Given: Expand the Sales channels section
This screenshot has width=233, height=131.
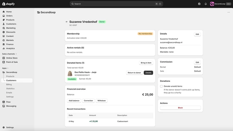Looking at the screenshot, I should (9, 54).
